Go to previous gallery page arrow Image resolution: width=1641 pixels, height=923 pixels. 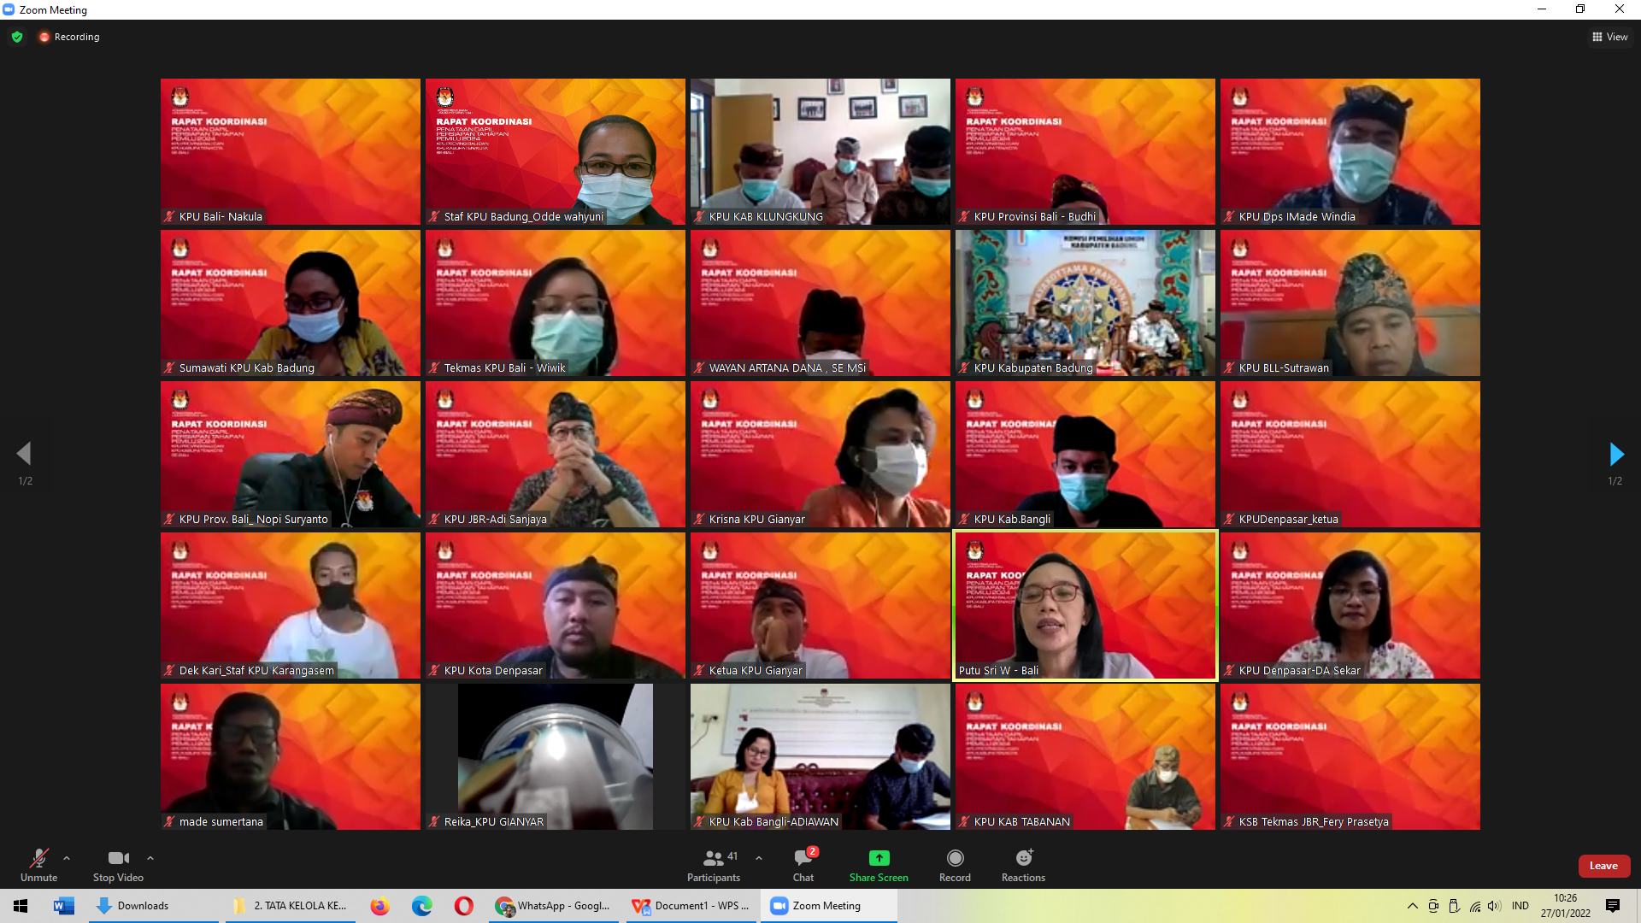[x=24, y=454]
